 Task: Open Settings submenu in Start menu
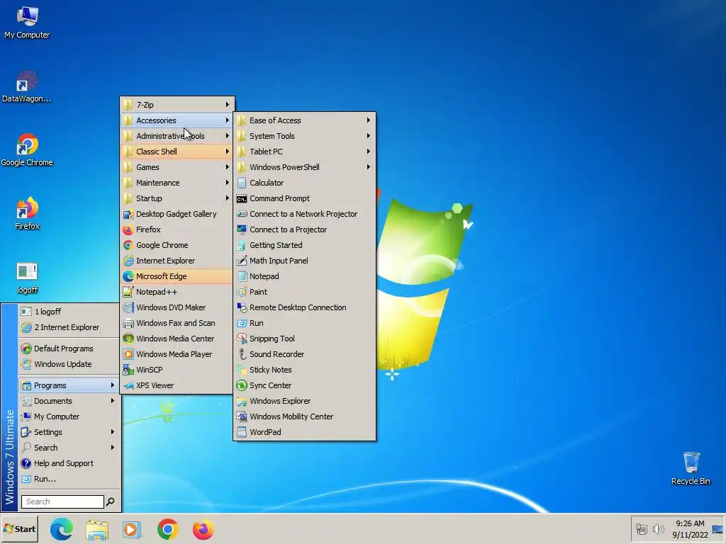(69, 432)
